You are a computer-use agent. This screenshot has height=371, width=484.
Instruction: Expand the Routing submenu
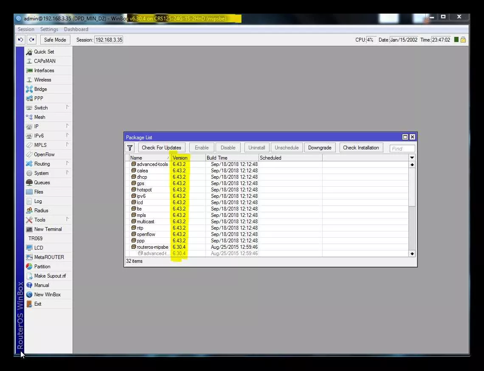(67, 163)
